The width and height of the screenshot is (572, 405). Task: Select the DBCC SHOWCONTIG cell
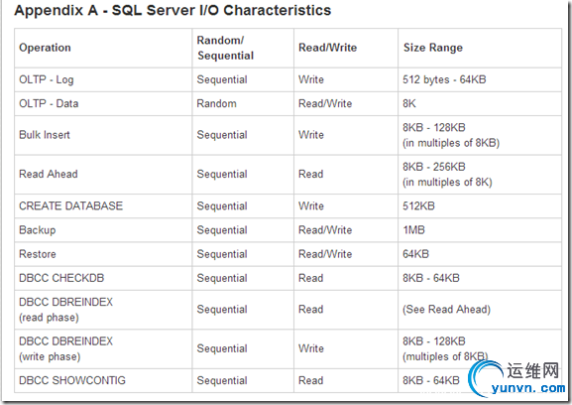click(103, 380)
